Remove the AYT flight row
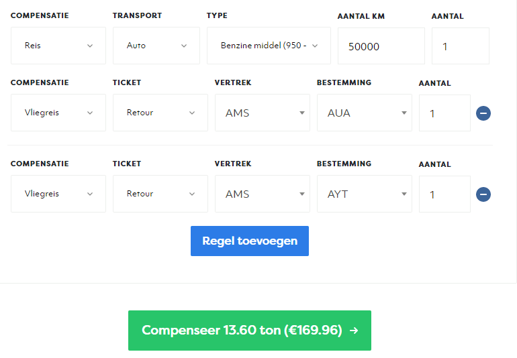 click(483, 194)
